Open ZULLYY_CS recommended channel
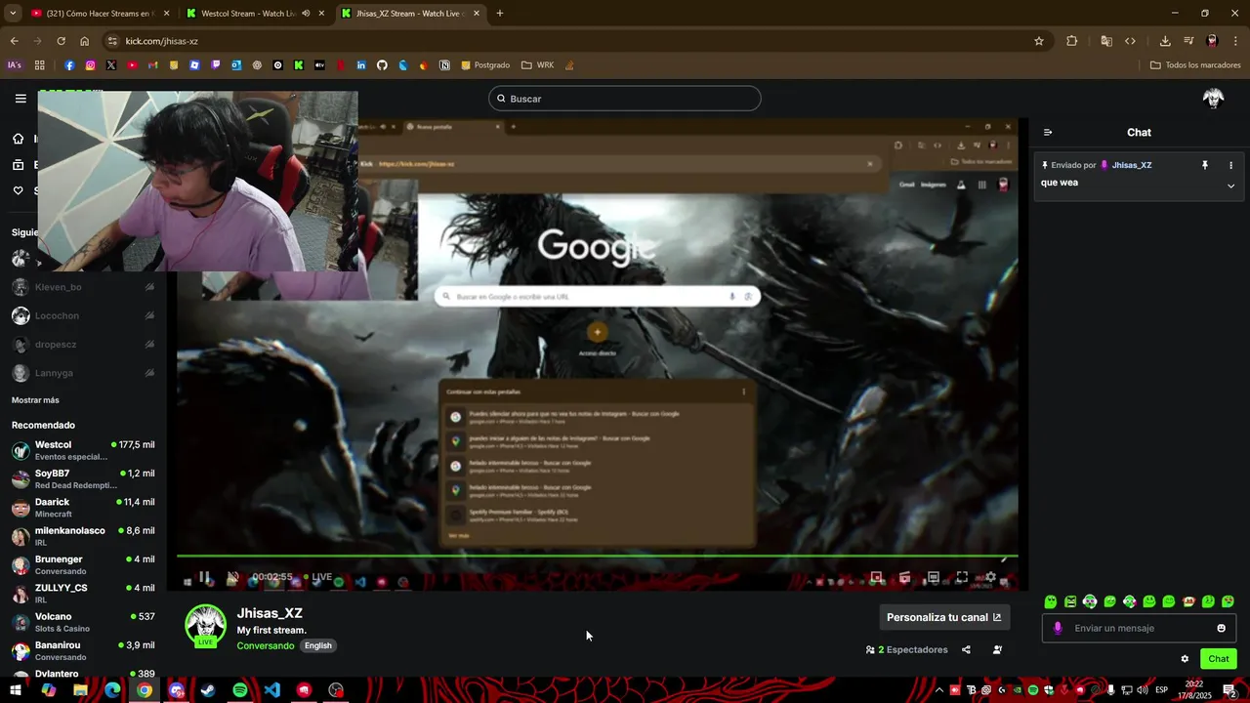 click(83, 594)
